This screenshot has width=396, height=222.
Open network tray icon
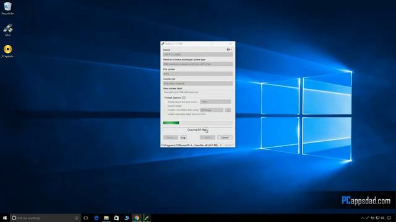click(x=377, y=218)
